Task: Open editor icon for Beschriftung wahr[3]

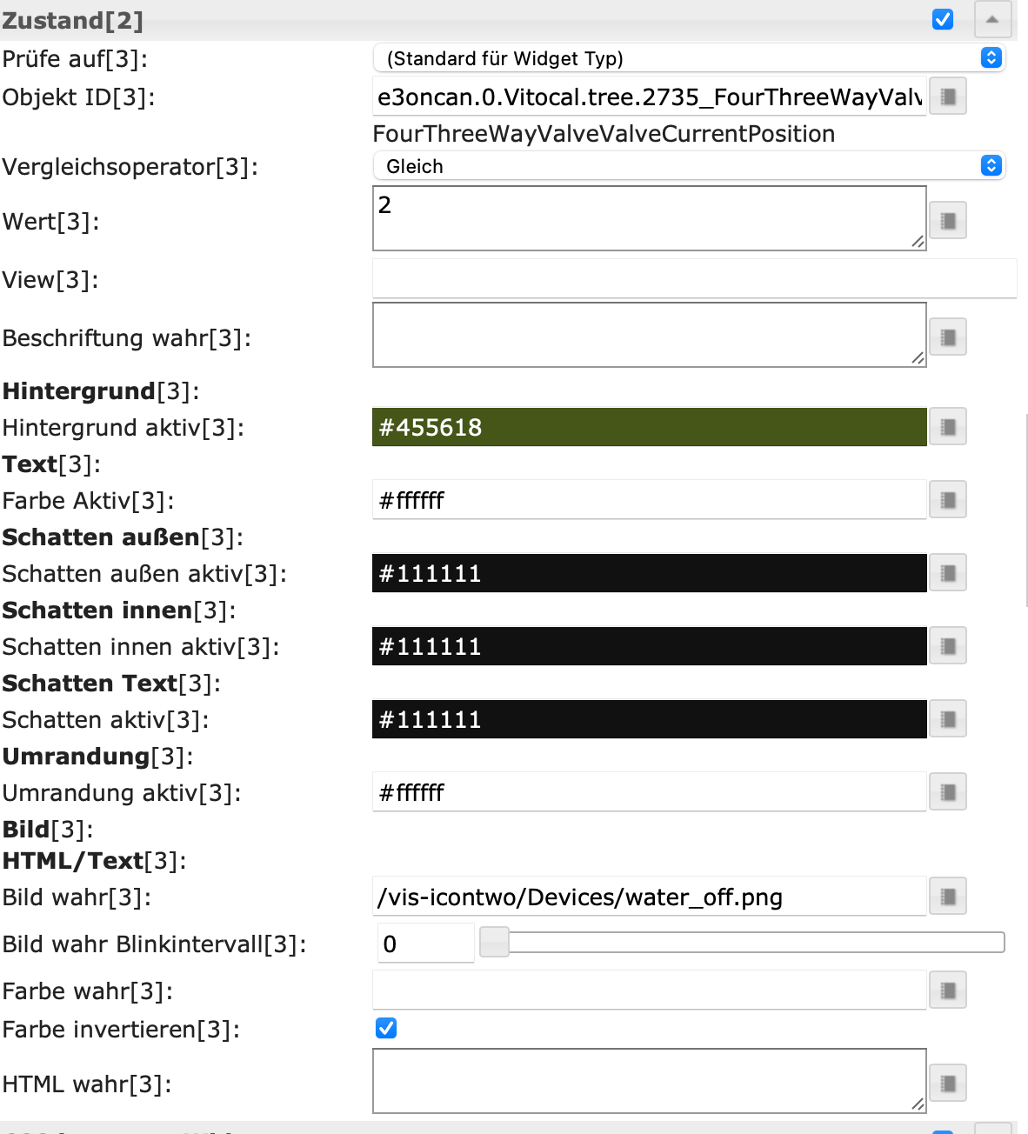Action: point(948,337)
